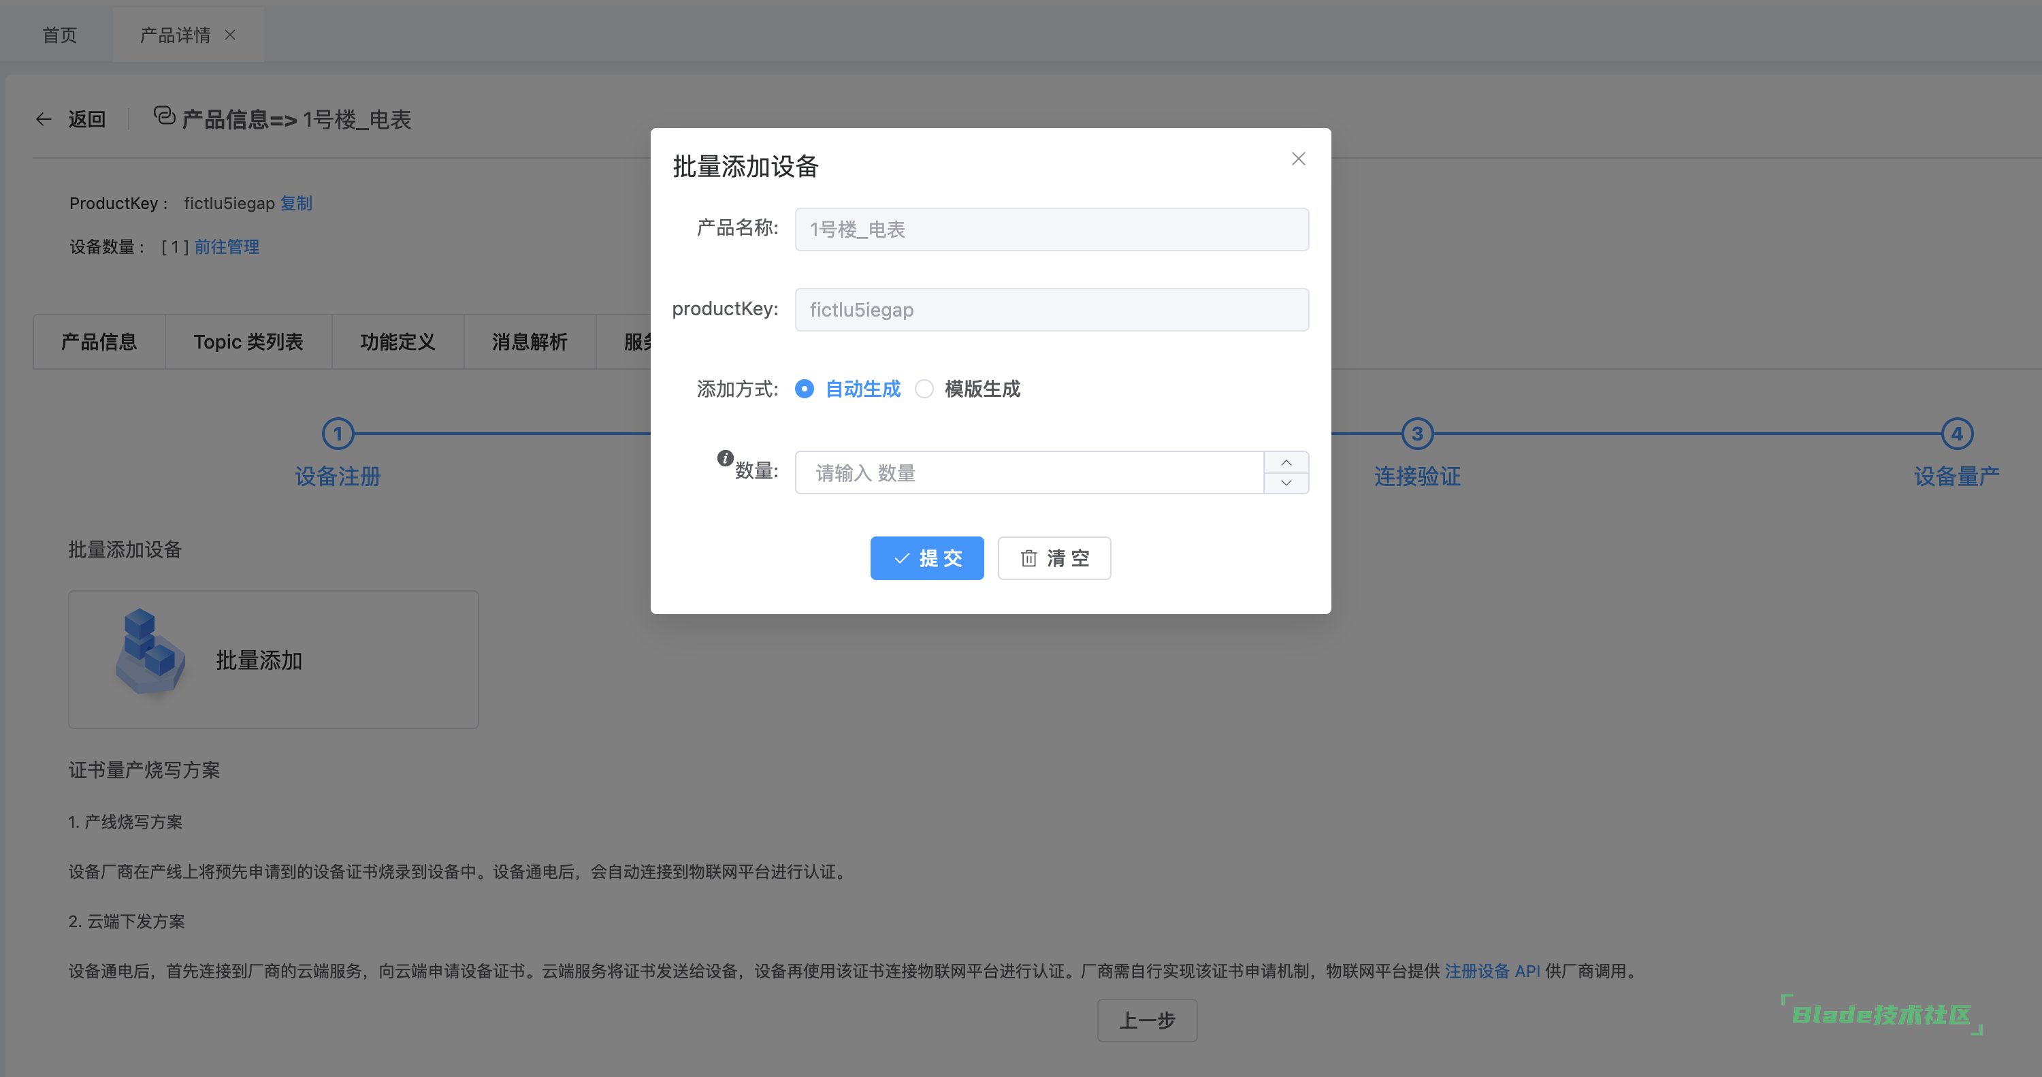This screenshot has height=1077, width=2042.
Task: Click the back arrow icon
Action: click(44, 120)
